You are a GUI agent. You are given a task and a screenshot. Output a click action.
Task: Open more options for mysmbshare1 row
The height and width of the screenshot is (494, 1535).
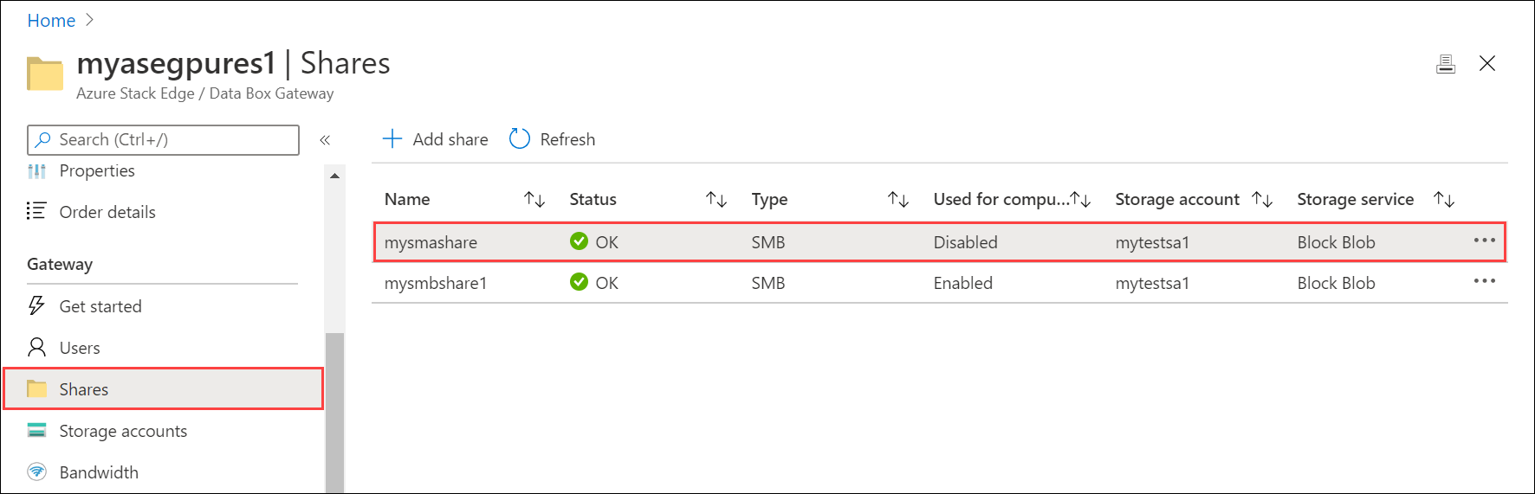tap(1485, 281)
